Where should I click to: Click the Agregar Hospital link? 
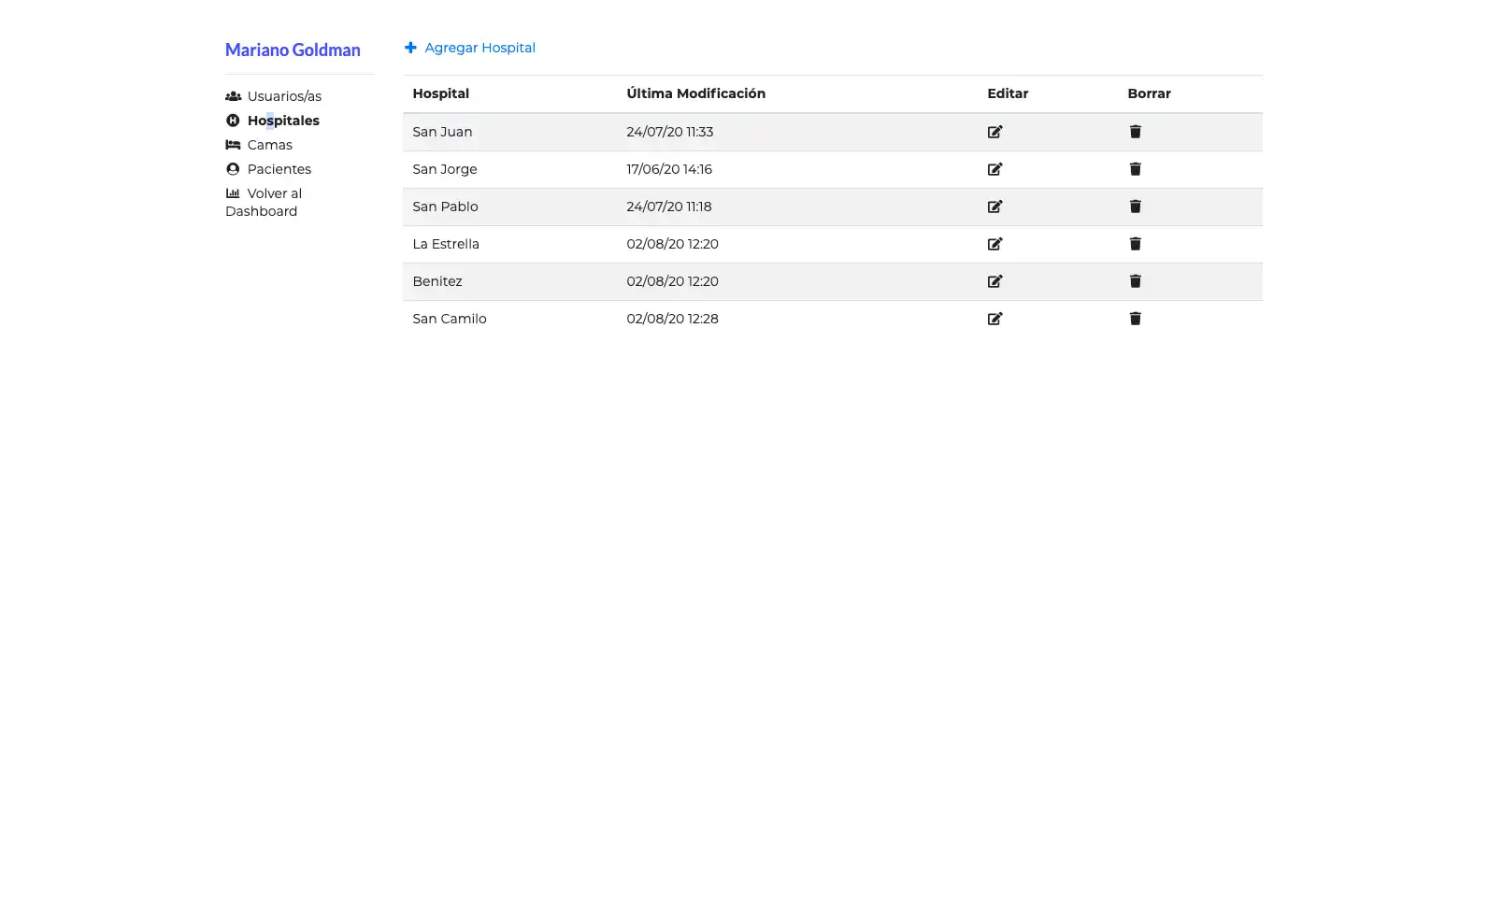click(x=479, y=48)
